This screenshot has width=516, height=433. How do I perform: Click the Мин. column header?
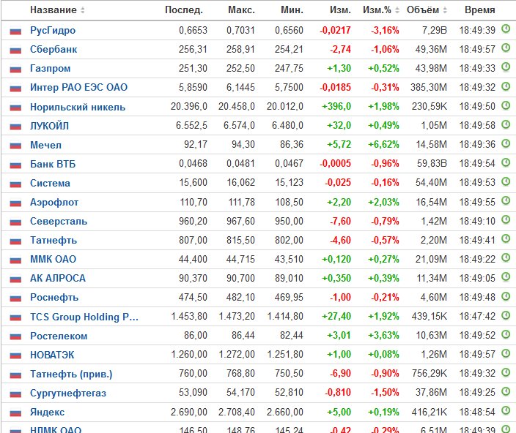(292, 10)
